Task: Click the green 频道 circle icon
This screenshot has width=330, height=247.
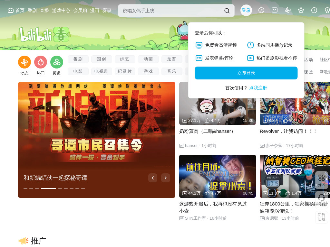Action: click(57, 62)
